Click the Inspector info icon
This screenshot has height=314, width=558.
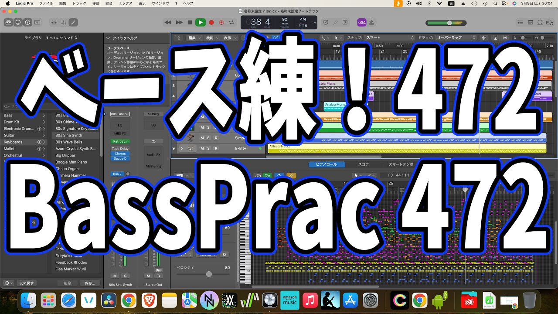coord(18,22)
